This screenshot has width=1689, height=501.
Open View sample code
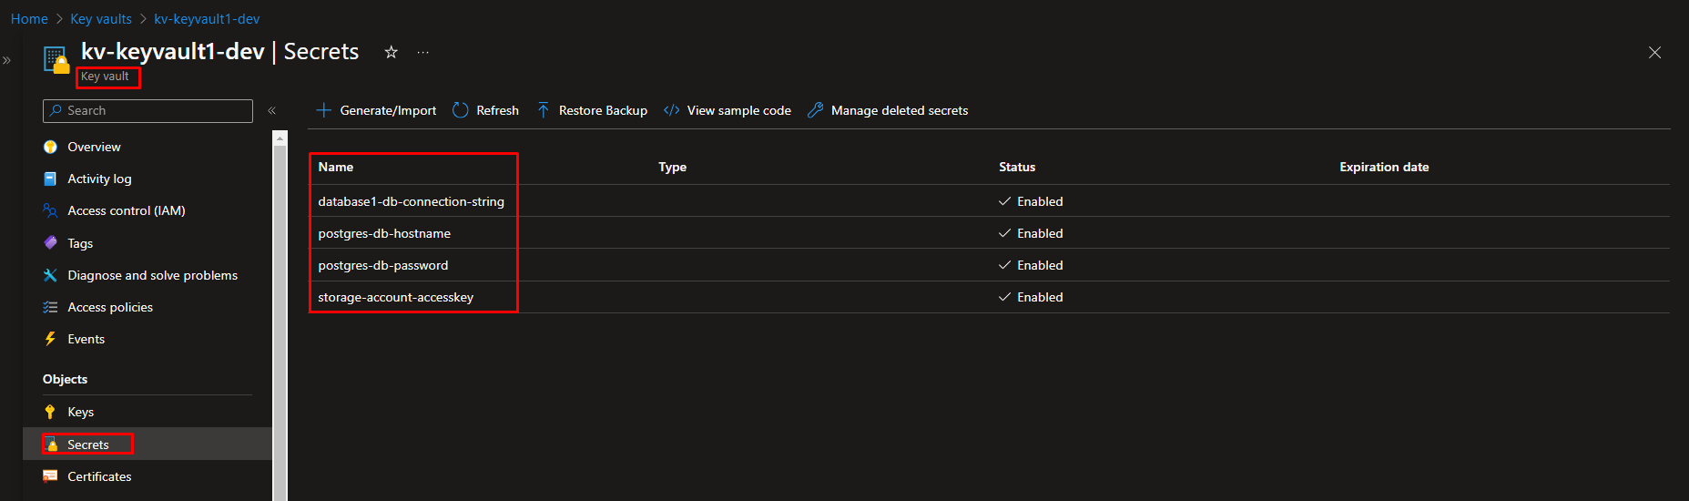738,110
